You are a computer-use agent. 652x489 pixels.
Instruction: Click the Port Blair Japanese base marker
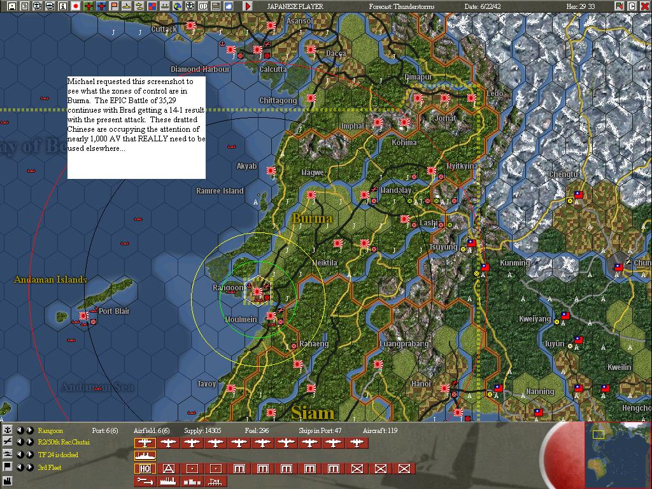tap(83, 316)
